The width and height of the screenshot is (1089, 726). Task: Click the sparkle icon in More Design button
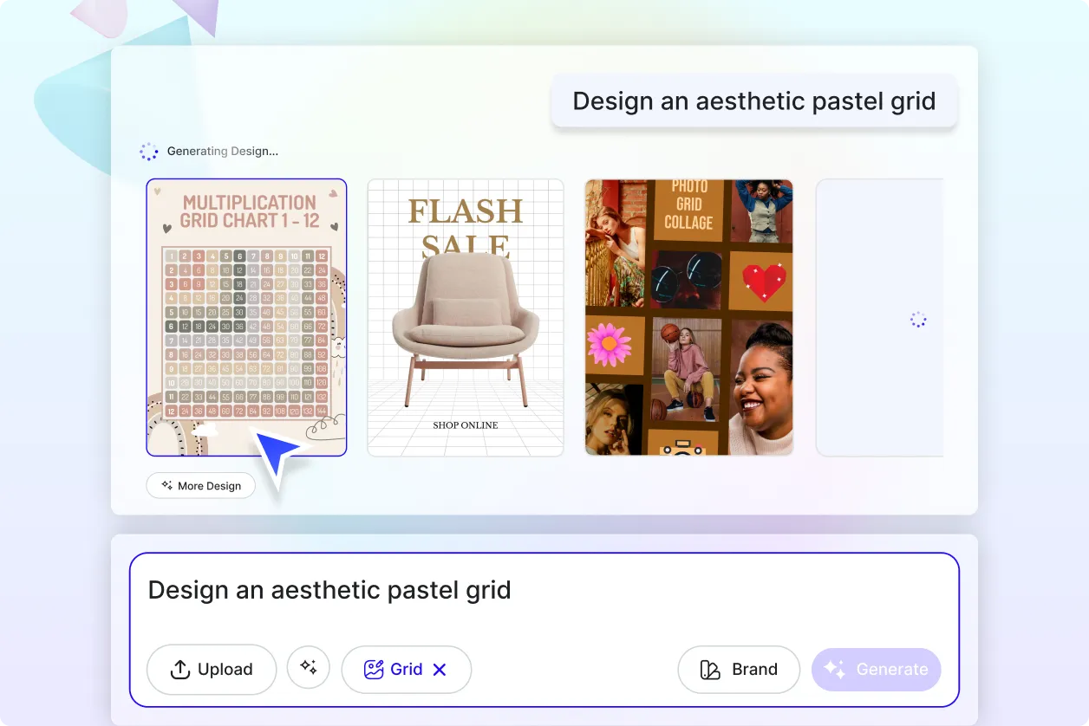(x=167, y=486)
